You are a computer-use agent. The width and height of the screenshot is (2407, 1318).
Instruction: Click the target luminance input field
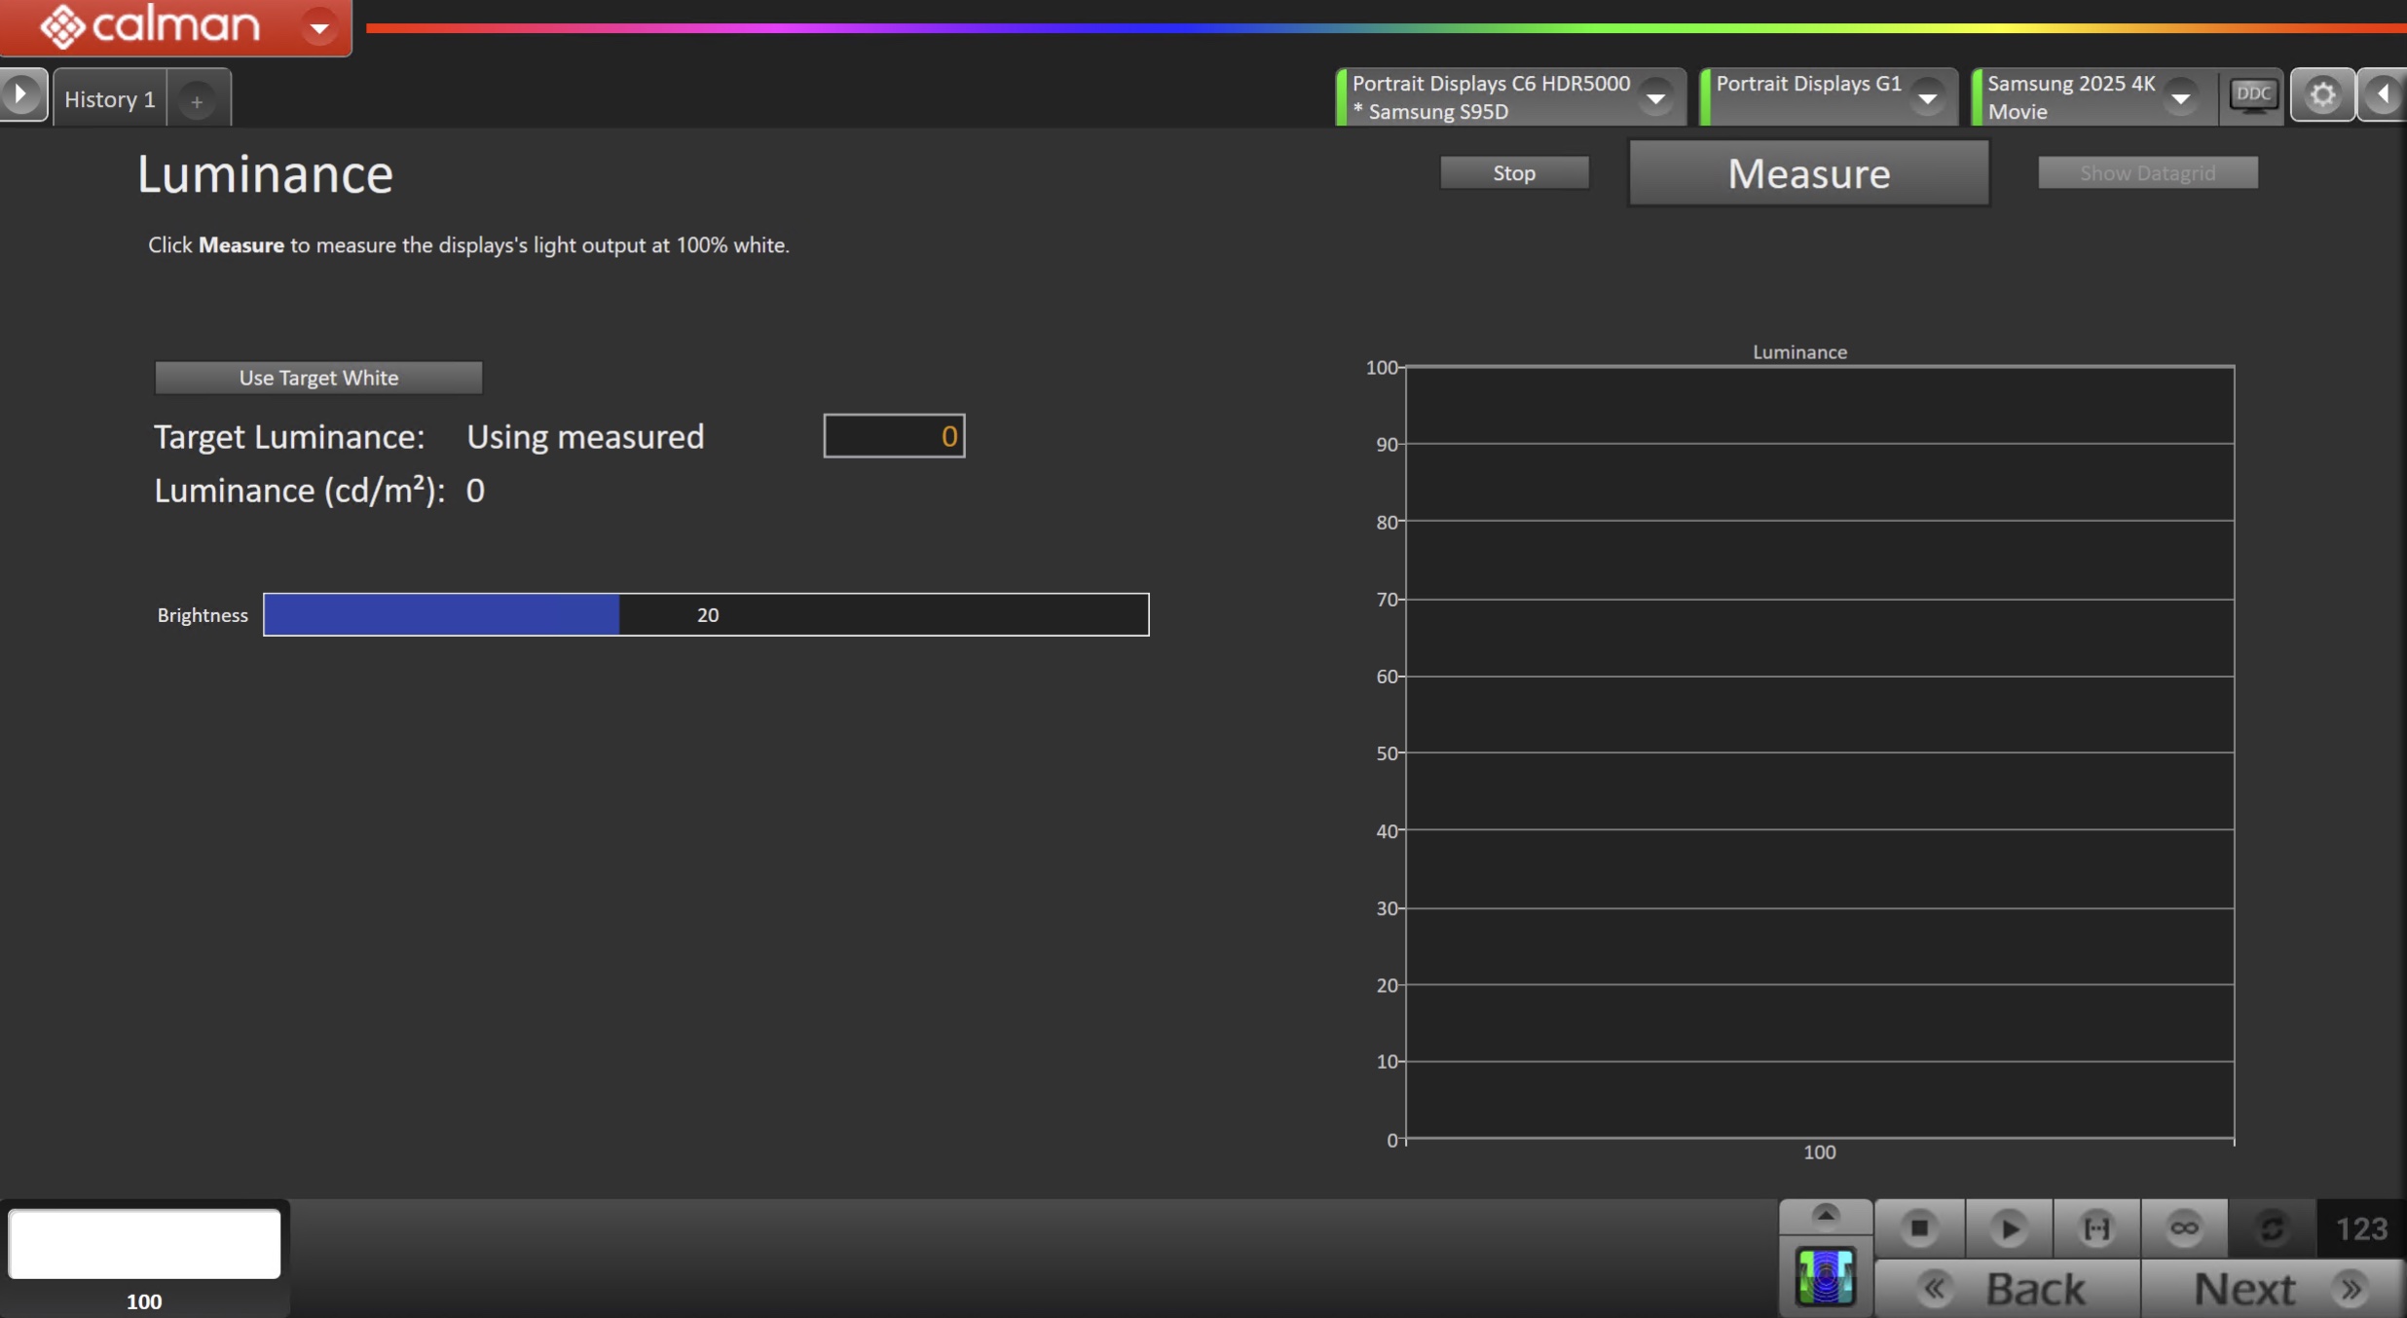point(894,436)
